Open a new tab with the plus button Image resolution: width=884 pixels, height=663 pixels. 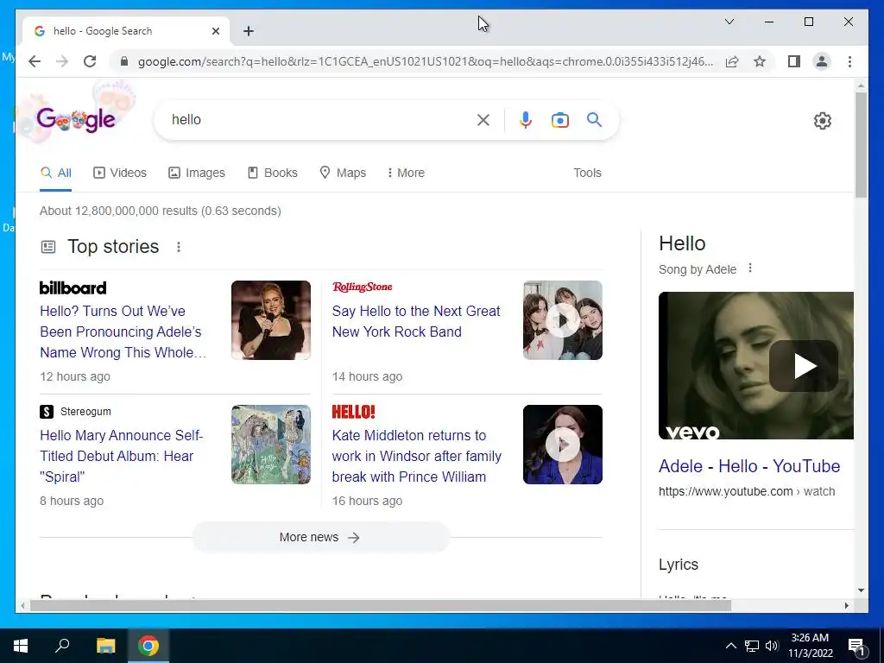249,31
